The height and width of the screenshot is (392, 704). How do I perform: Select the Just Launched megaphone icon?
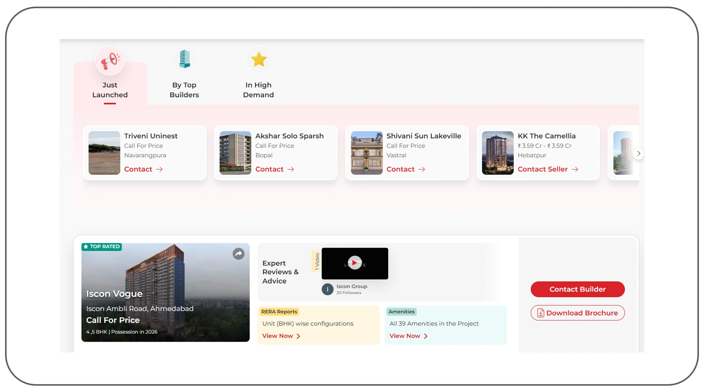click(110, 61)
